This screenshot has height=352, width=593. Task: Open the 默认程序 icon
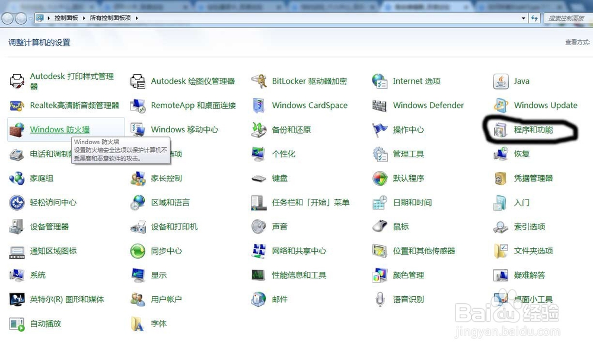click(x=380, y=178)
